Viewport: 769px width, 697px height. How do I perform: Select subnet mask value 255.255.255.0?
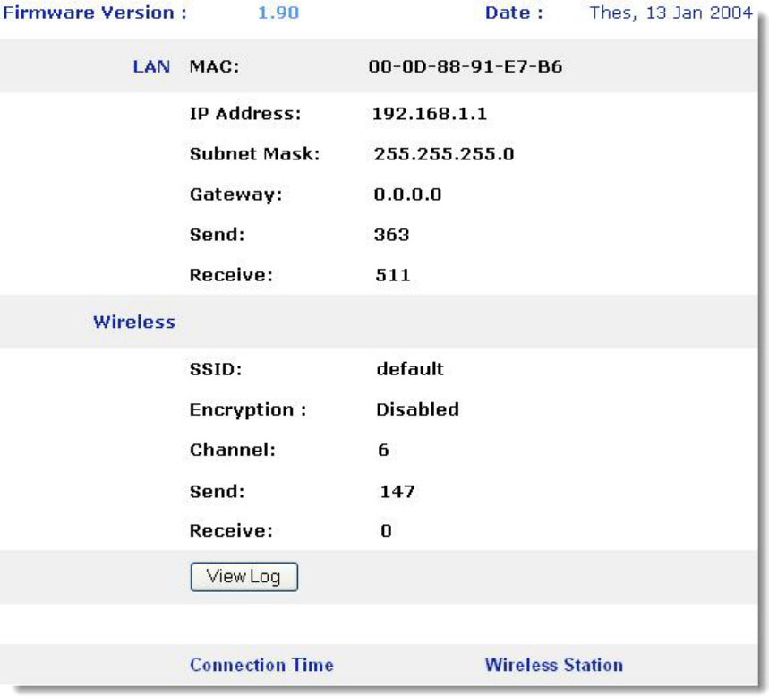(444, 154)
